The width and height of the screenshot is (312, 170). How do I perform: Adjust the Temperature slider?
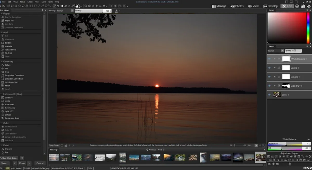coord(285,143)
